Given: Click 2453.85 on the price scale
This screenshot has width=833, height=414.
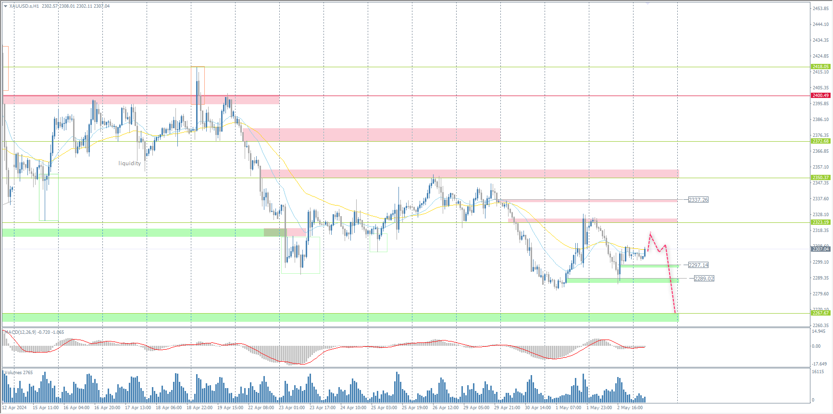Looking at the screenshot, I should point(821,9).
